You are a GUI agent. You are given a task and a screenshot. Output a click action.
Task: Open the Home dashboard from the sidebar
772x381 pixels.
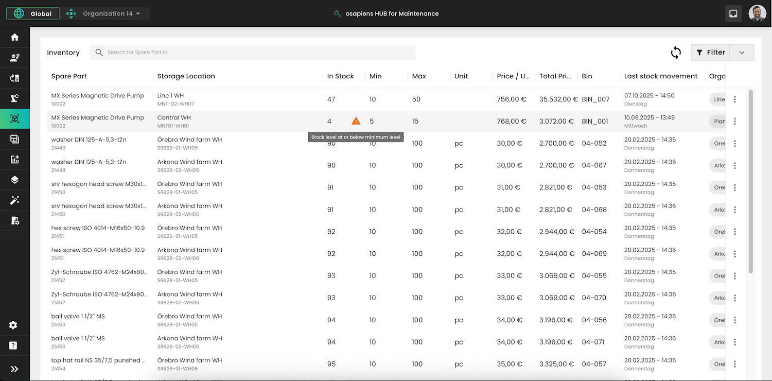tap(14, 37)
